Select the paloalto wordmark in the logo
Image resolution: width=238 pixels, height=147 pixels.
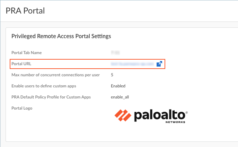pos(159,116)
